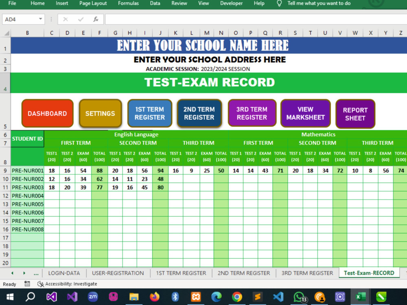Select cell PRE-NUR008
The width and height of the screenshot is (407, 305).
point(28,229)
